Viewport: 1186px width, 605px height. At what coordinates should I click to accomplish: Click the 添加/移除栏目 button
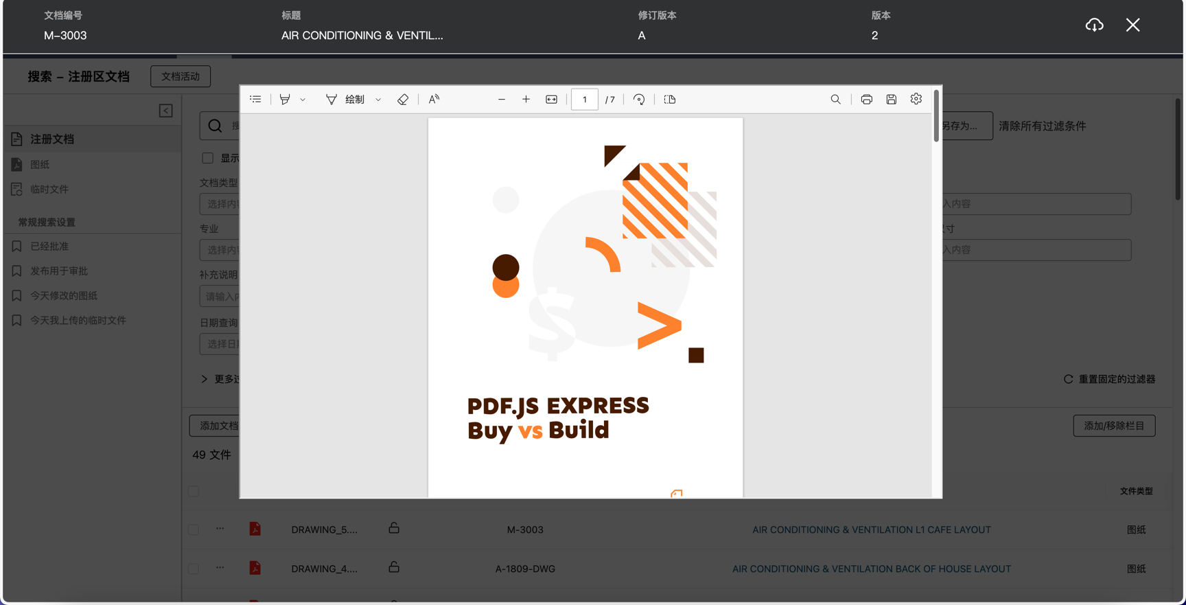point(1113,426)
